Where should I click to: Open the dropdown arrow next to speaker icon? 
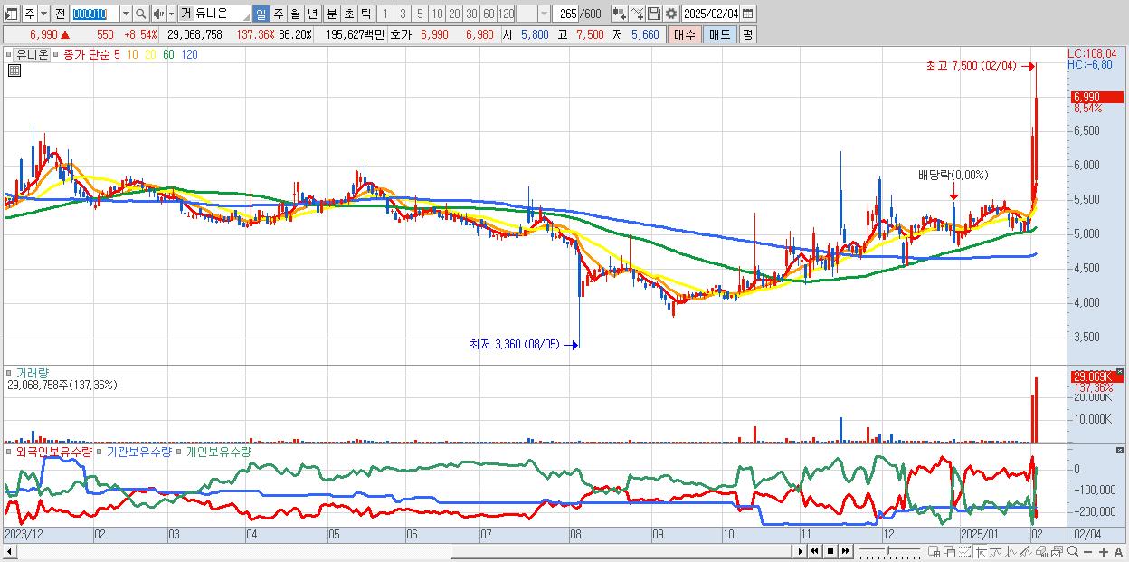click(171, 14)
